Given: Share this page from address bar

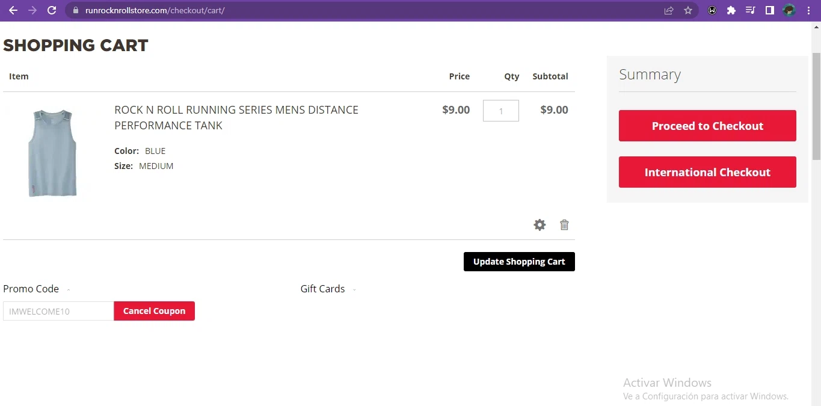Looking at the screenshot, I should click(669, 10).
